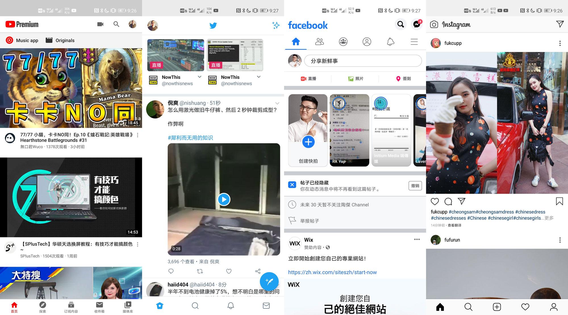
Task: Tap the YouTube search icon
Action: (x=116, y=24)
